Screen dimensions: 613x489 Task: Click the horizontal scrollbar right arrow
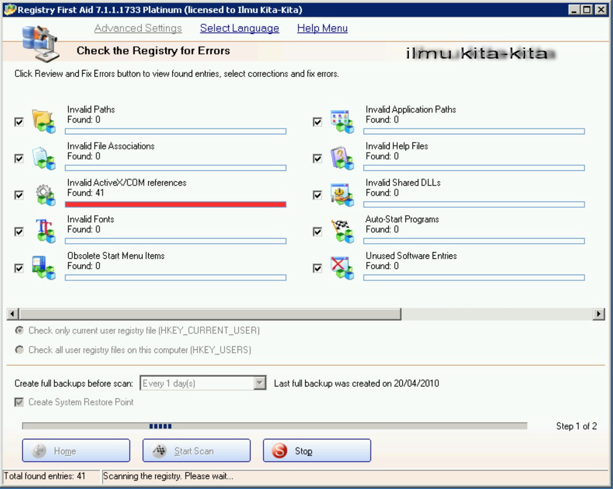click(598, 314)
